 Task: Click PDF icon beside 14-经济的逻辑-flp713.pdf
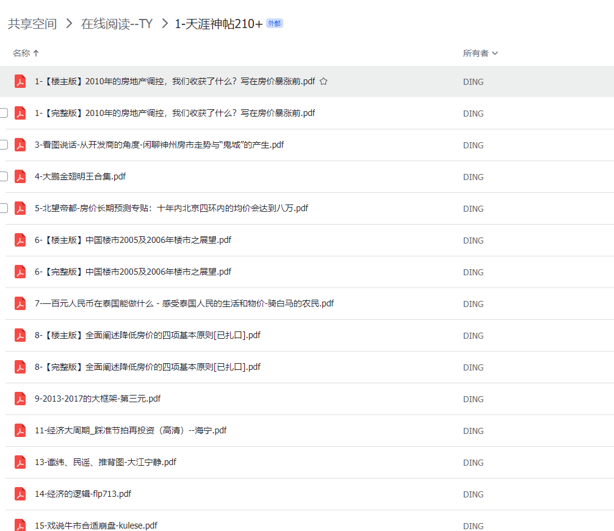[x=20, y=494]
